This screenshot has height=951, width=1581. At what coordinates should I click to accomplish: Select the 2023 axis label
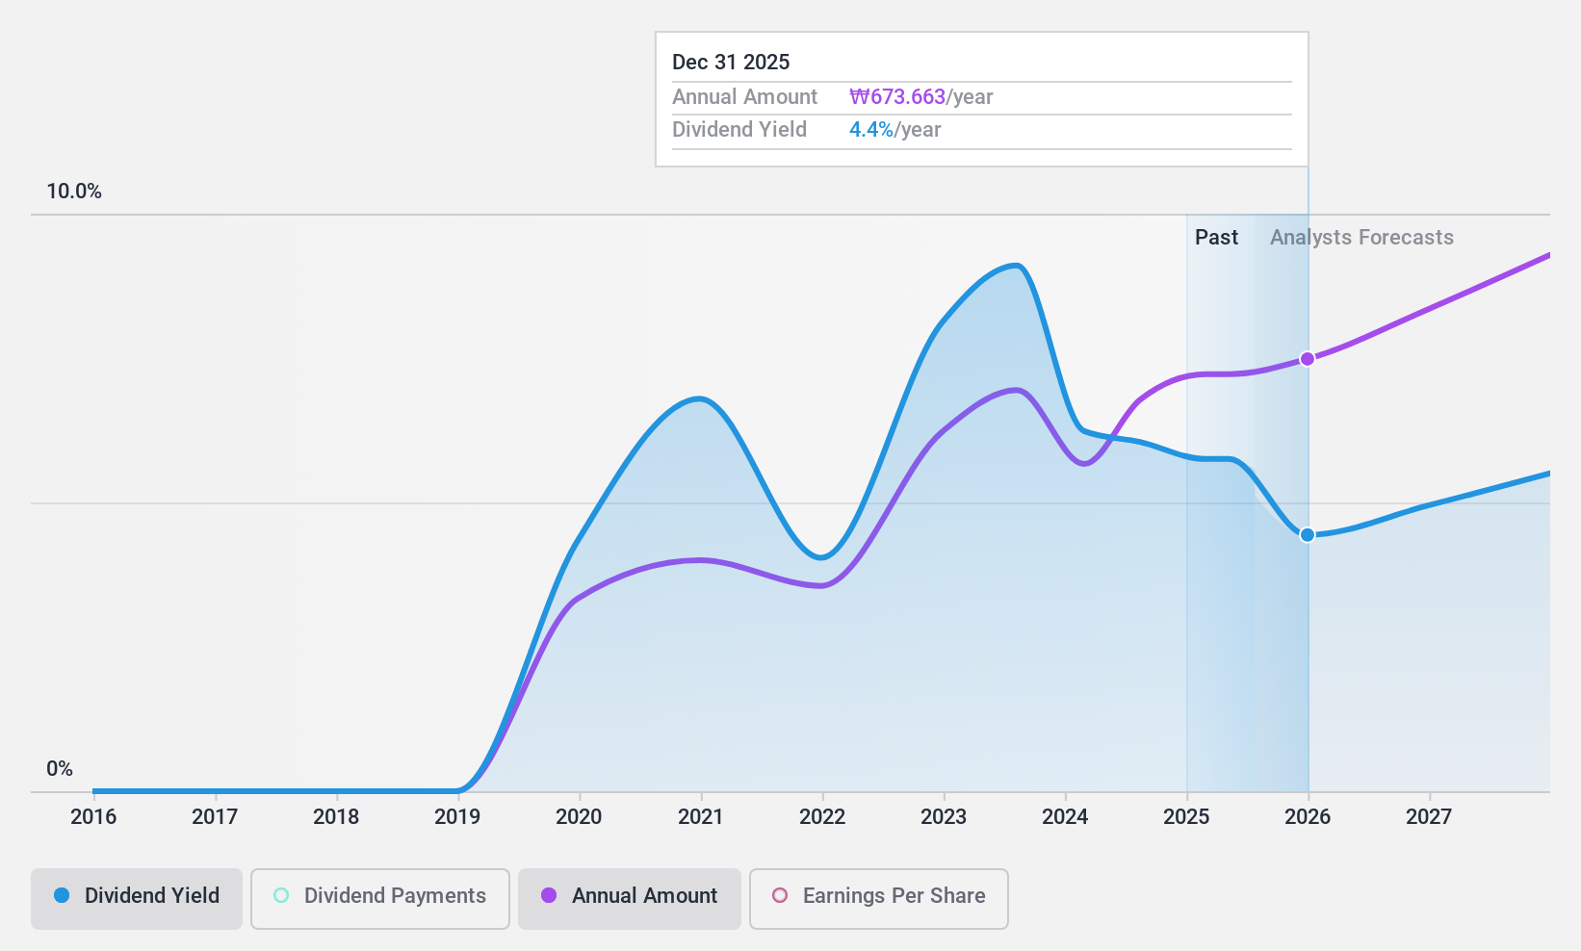(x=944, y=817)
